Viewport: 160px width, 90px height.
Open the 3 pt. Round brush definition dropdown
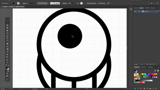61,3
